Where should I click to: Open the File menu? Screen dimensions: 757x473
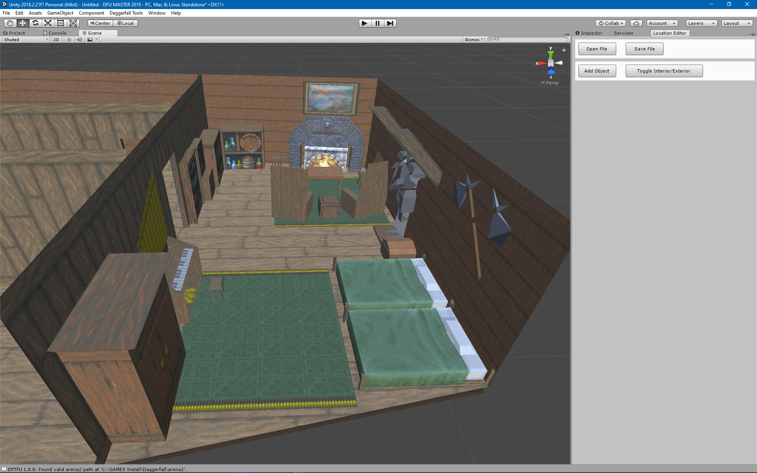pyautogui.click(x=6, y=13)
